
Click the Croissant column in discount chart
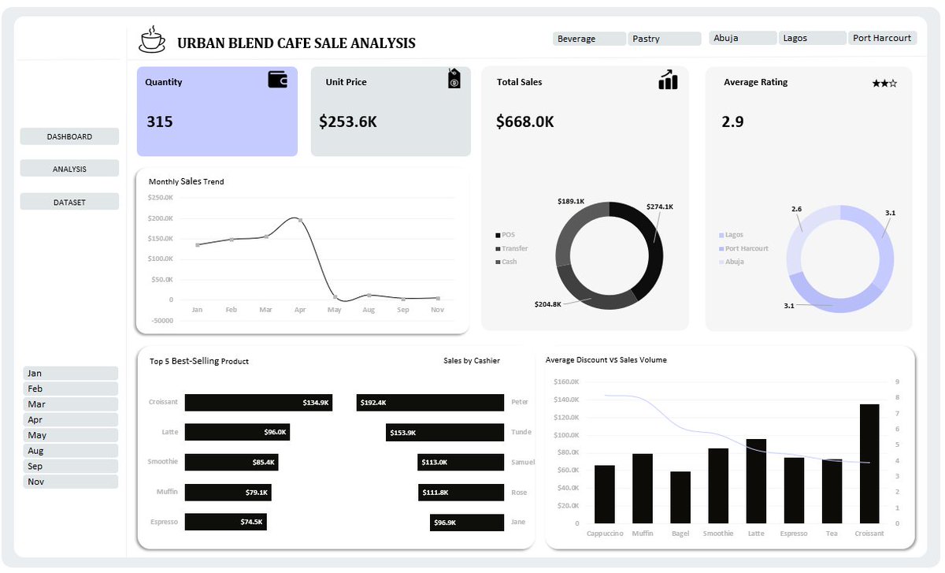click(869, 463)
